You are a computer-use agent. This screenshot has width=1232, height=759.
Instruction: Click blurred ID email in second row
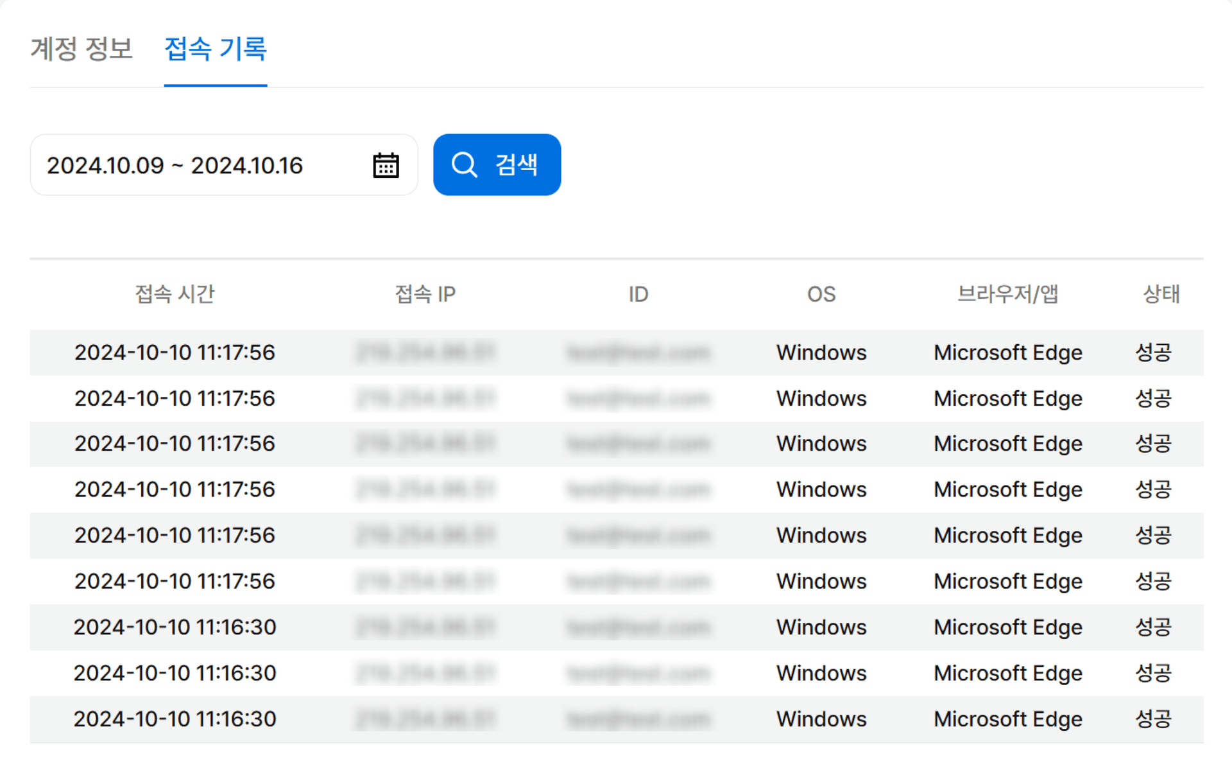[x=638, y=399]
